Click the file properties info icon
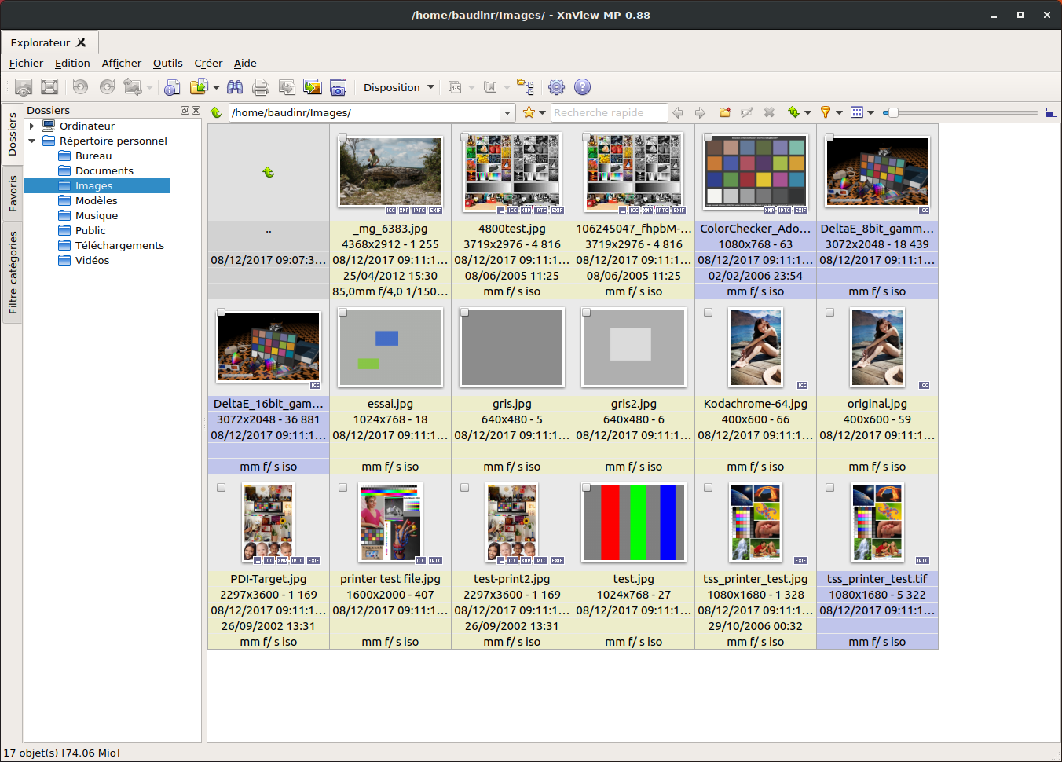Image resolution: width=1062 pixels, height=762 pixels. tap(172, 87)
